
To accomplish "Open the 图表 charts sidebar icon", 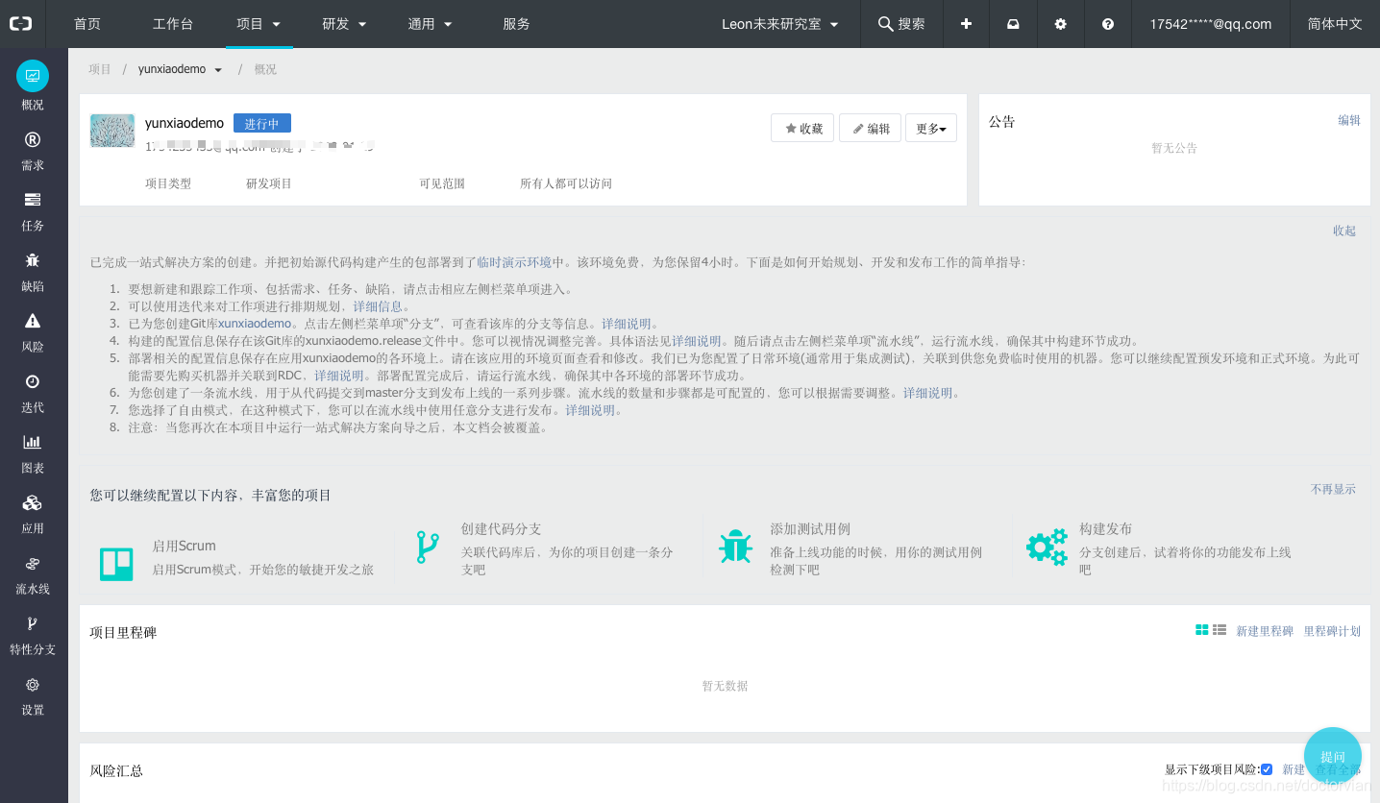I will pos(33,442).
